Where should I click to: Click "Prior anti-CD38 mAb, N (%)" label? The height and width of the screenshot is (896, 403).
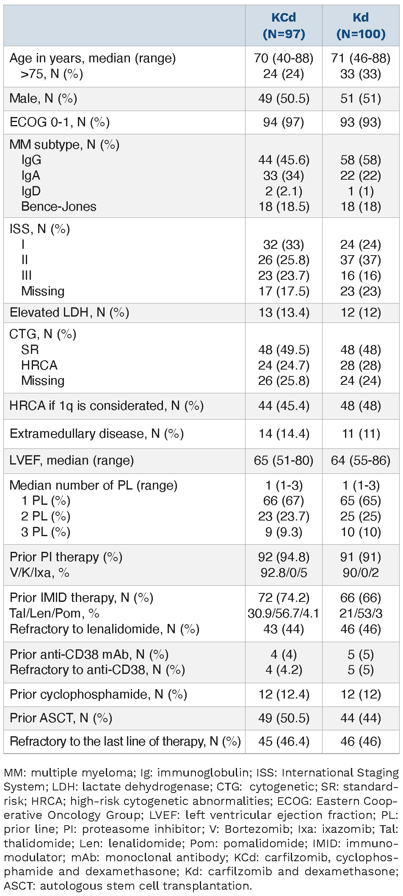pyautogui.click(x=89, y=654)
